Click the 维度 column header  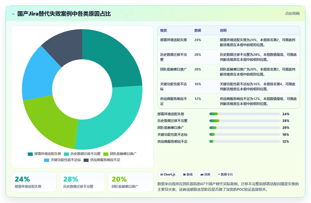[164, 30]
